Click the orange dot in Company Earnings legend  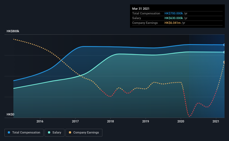click(70, 132)
